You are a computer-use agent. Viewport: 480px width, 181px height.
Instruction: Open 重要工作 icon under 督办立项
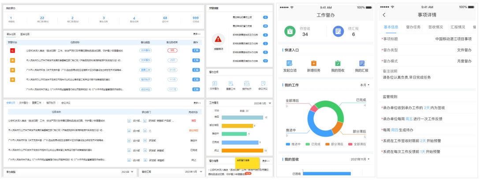231,83
